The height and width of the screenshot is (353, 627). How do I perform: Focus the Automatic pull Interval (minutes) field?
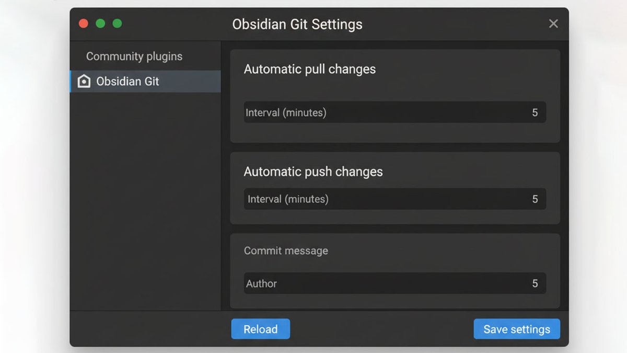[x=394, y=112]
